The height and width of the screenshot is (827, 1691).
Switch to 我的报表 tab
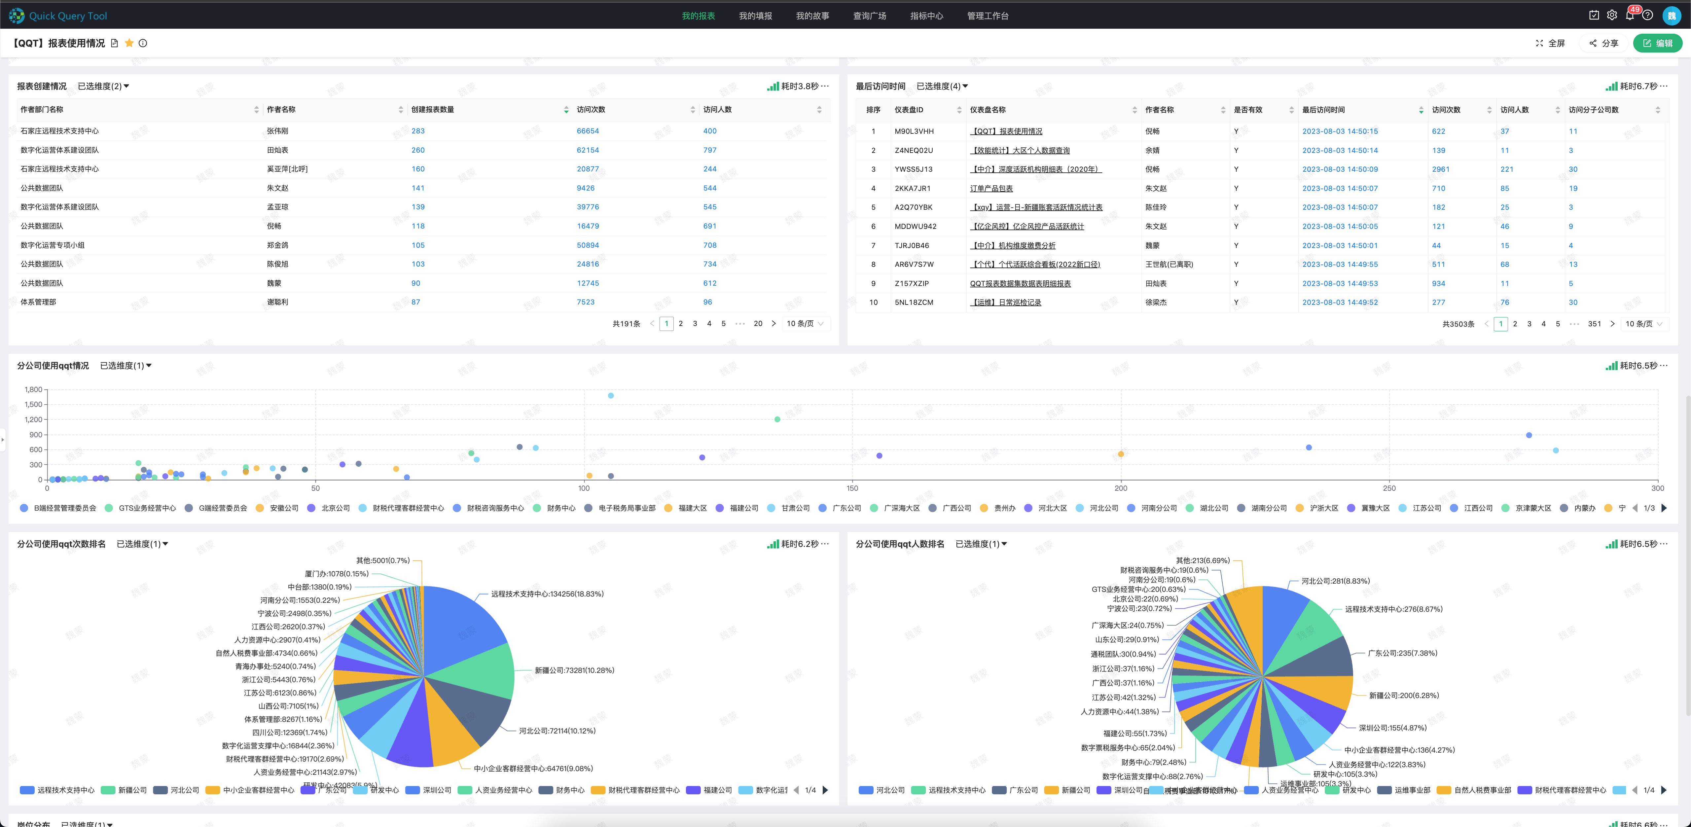(x=698, y=16)
